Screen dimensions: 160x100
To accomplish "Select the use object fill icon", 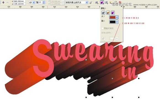I will click(103, 13).
